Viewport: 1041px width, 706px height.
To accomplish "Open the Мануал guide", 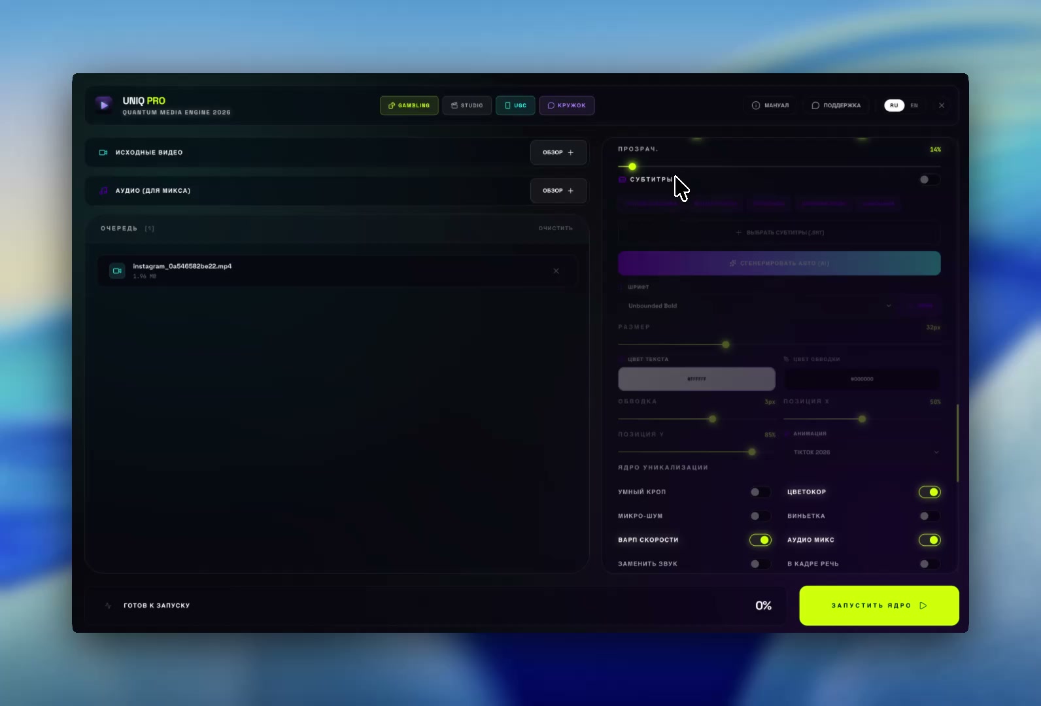I will pos(770,105).
